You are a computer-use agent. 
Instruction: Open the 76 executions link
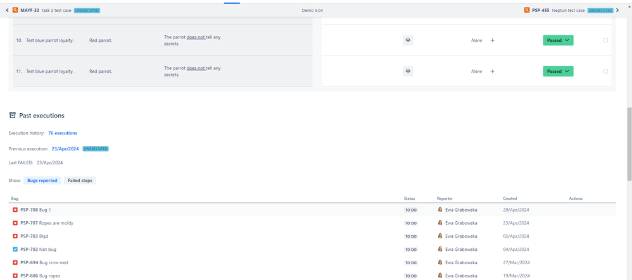click(x=63, y=133)
